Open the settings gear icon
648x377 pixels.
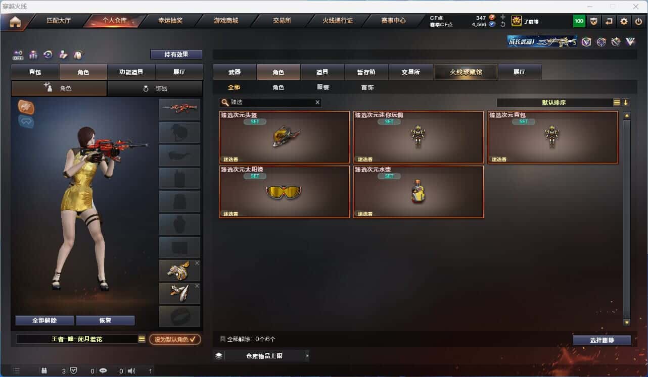point(624,21)
